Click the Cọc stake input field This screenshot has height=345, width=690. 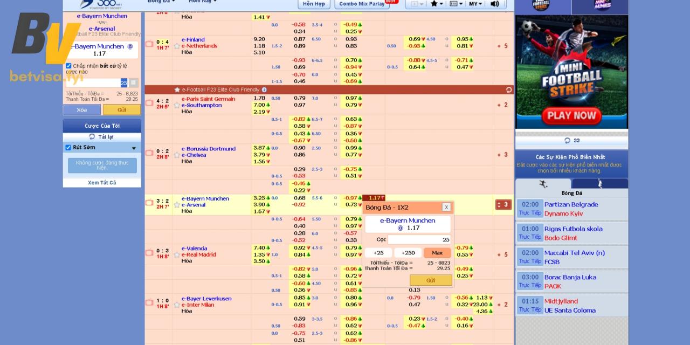pos(419,239)
